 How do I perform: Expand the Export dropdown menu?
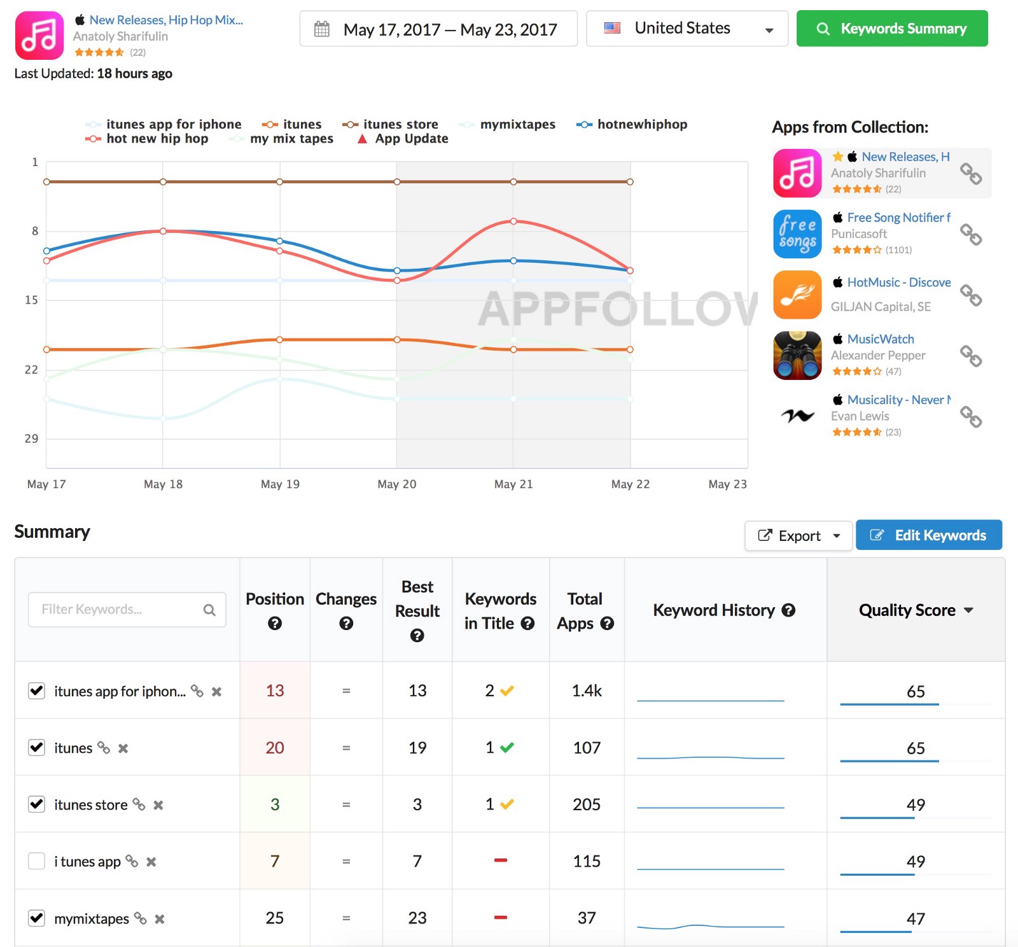798,536
